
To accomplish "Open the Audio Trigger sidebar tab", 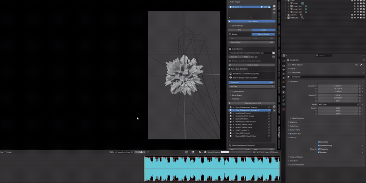I will pyautogui.click(x=279, y=132).
